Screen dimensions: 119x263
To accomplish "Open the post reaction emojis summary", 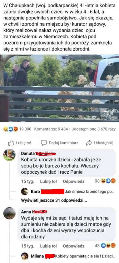I will [x=11, y=129].
